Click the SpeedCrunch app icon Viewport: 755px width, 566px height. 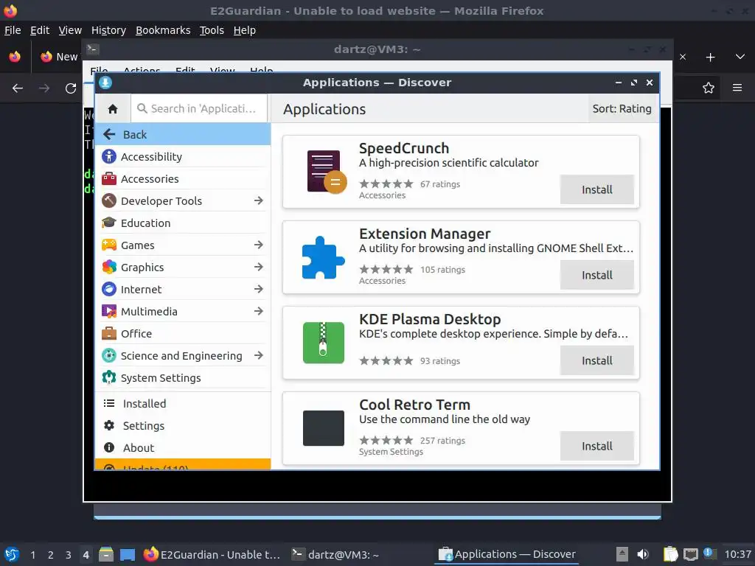point(326,172)
